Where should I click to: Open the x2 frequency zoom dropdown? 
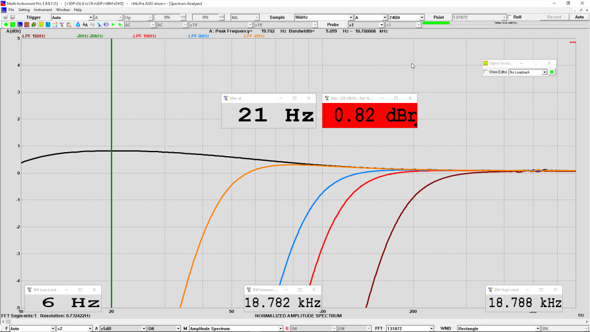[74, 329]
